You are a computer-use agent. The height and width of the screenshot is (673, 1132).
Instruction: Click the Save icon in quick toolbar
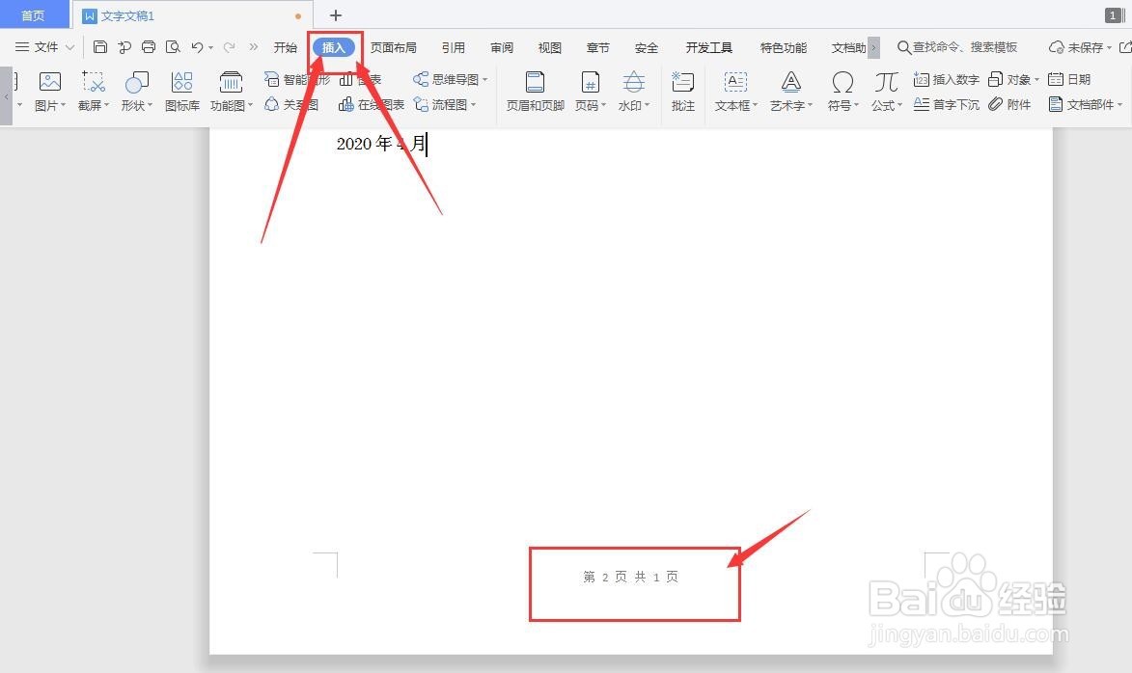(100, 47)
